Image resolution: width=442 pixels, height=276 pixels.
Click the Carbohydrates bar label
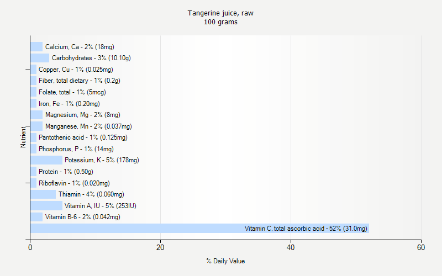[x=91, y=58]
